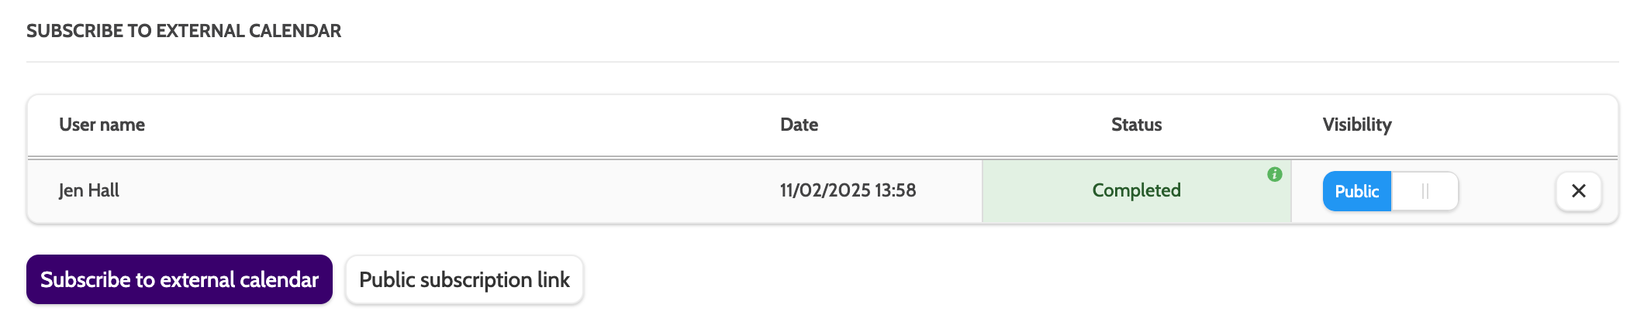Toggle the blue Public visibility switch
Viewport: 1644px width, 325px height.
1356,191
